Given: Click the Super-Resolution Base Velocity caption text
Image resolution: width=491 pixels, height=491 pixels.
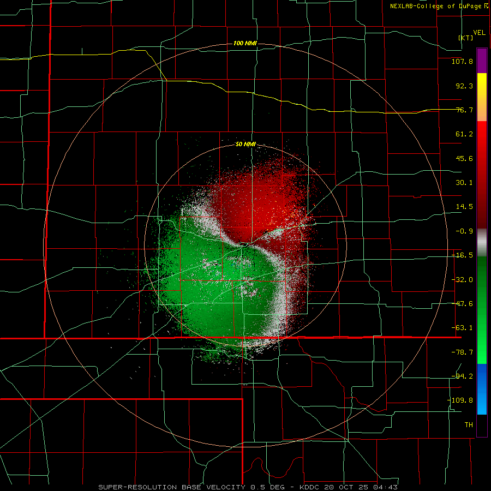Looking at the screenshot, I should tap(248, 487).
